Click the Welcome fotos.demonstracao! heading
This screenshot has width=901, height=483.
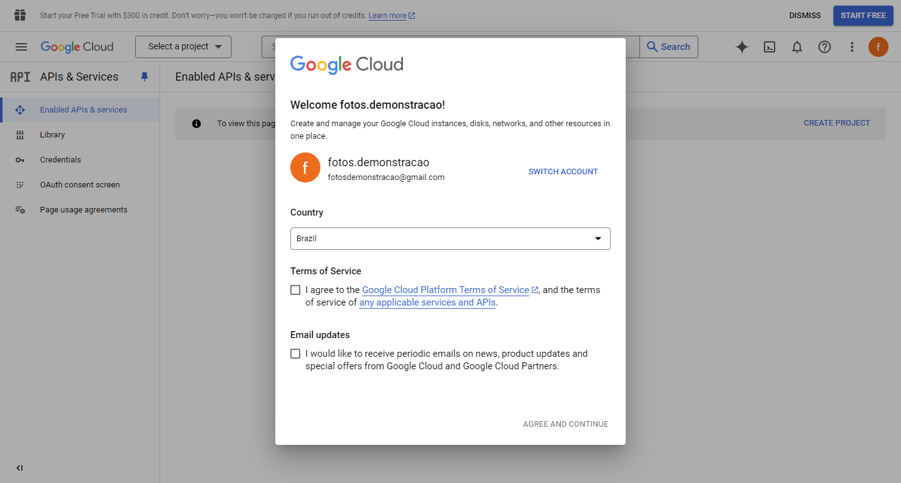pyautogui.click(x=368, y=105)
